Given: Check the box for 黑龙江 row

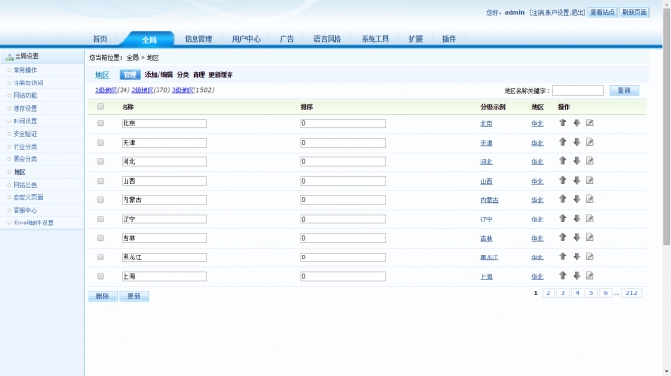Looking at the screenshot, I should tap(100, 257).
